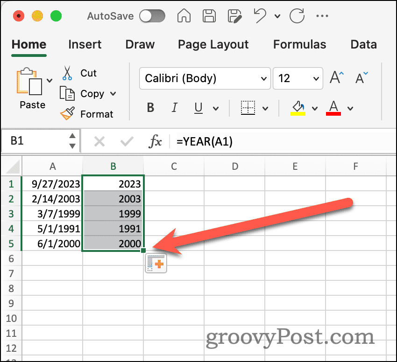397x362 pixels.
Task: Click the Copy pages icon
Action: [x=67, y=93]
